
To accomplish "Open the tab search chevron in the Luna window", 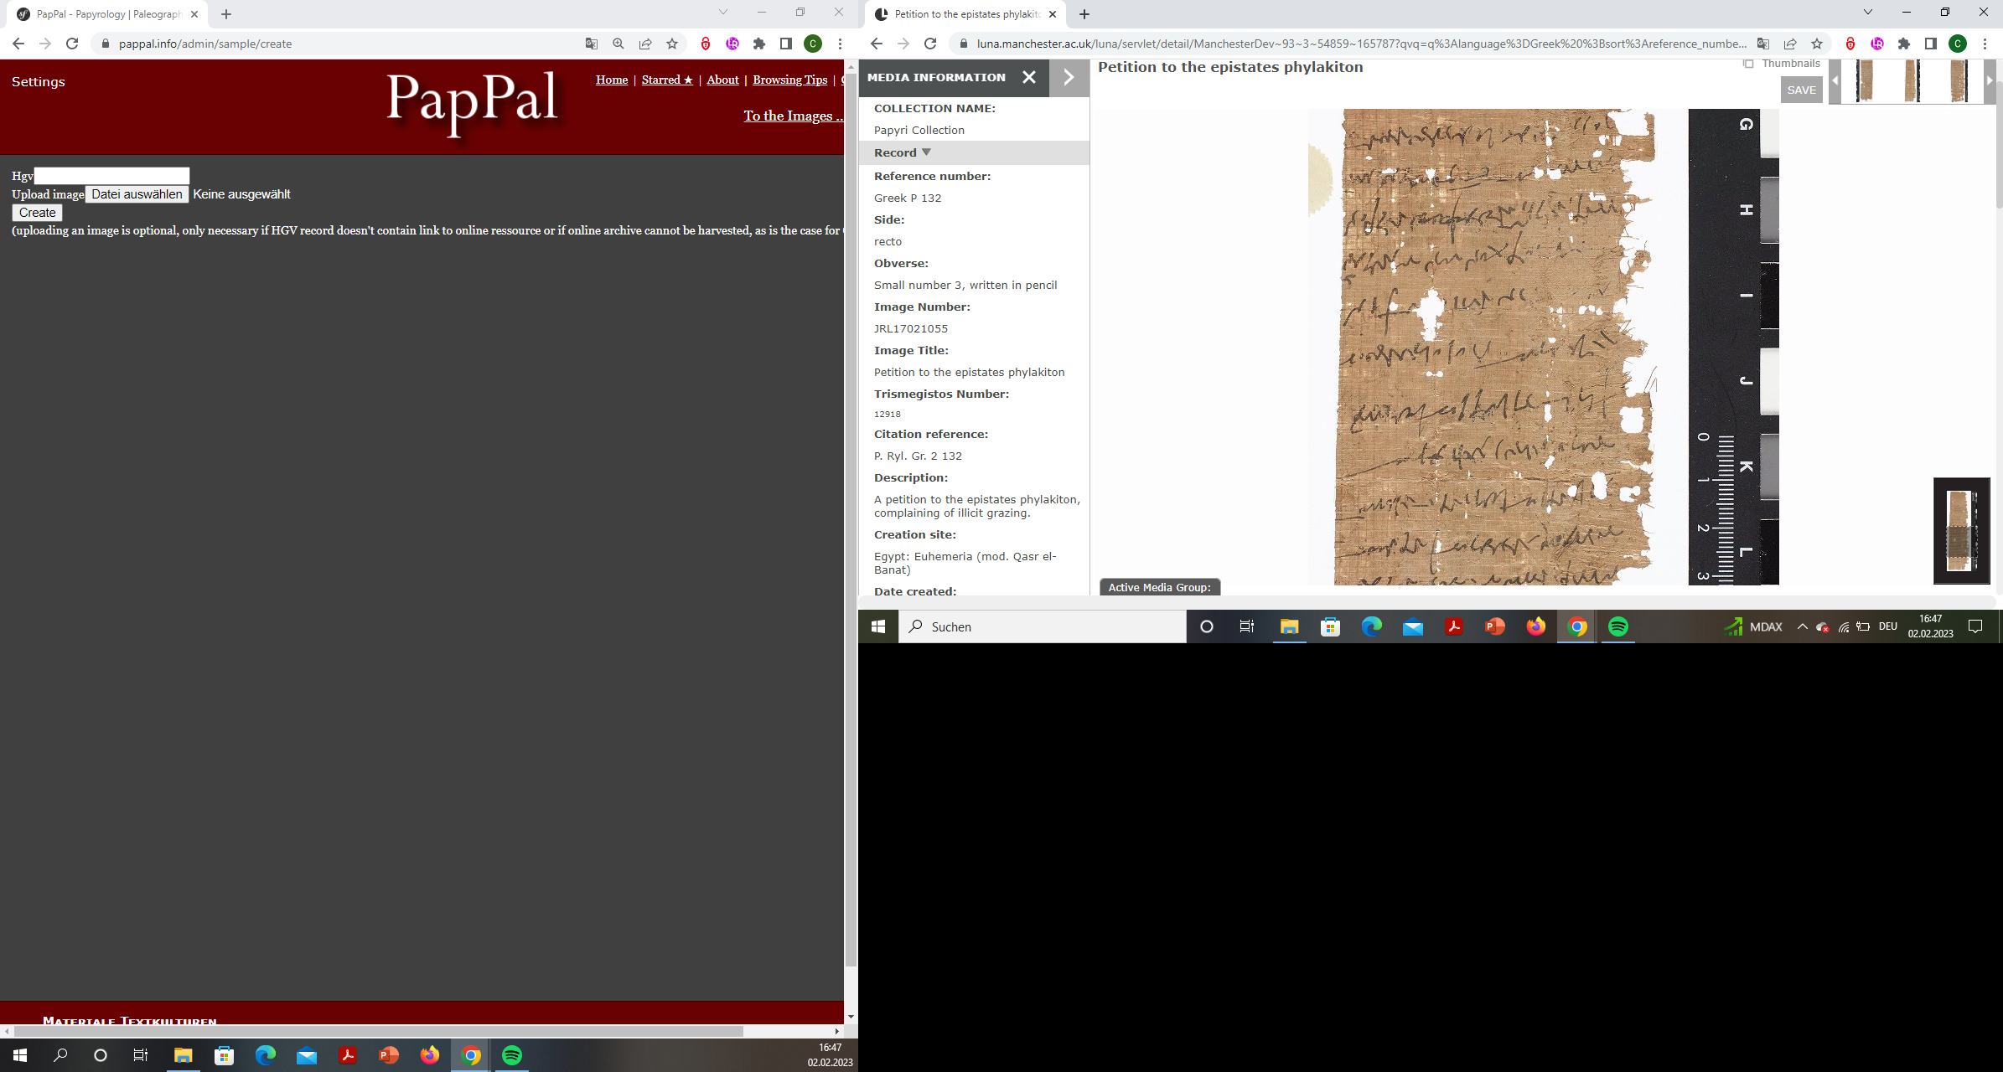I will [1868, 13].
